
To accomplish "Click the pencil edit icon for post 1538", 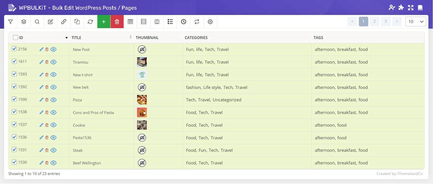I will (x=41, y=112).
